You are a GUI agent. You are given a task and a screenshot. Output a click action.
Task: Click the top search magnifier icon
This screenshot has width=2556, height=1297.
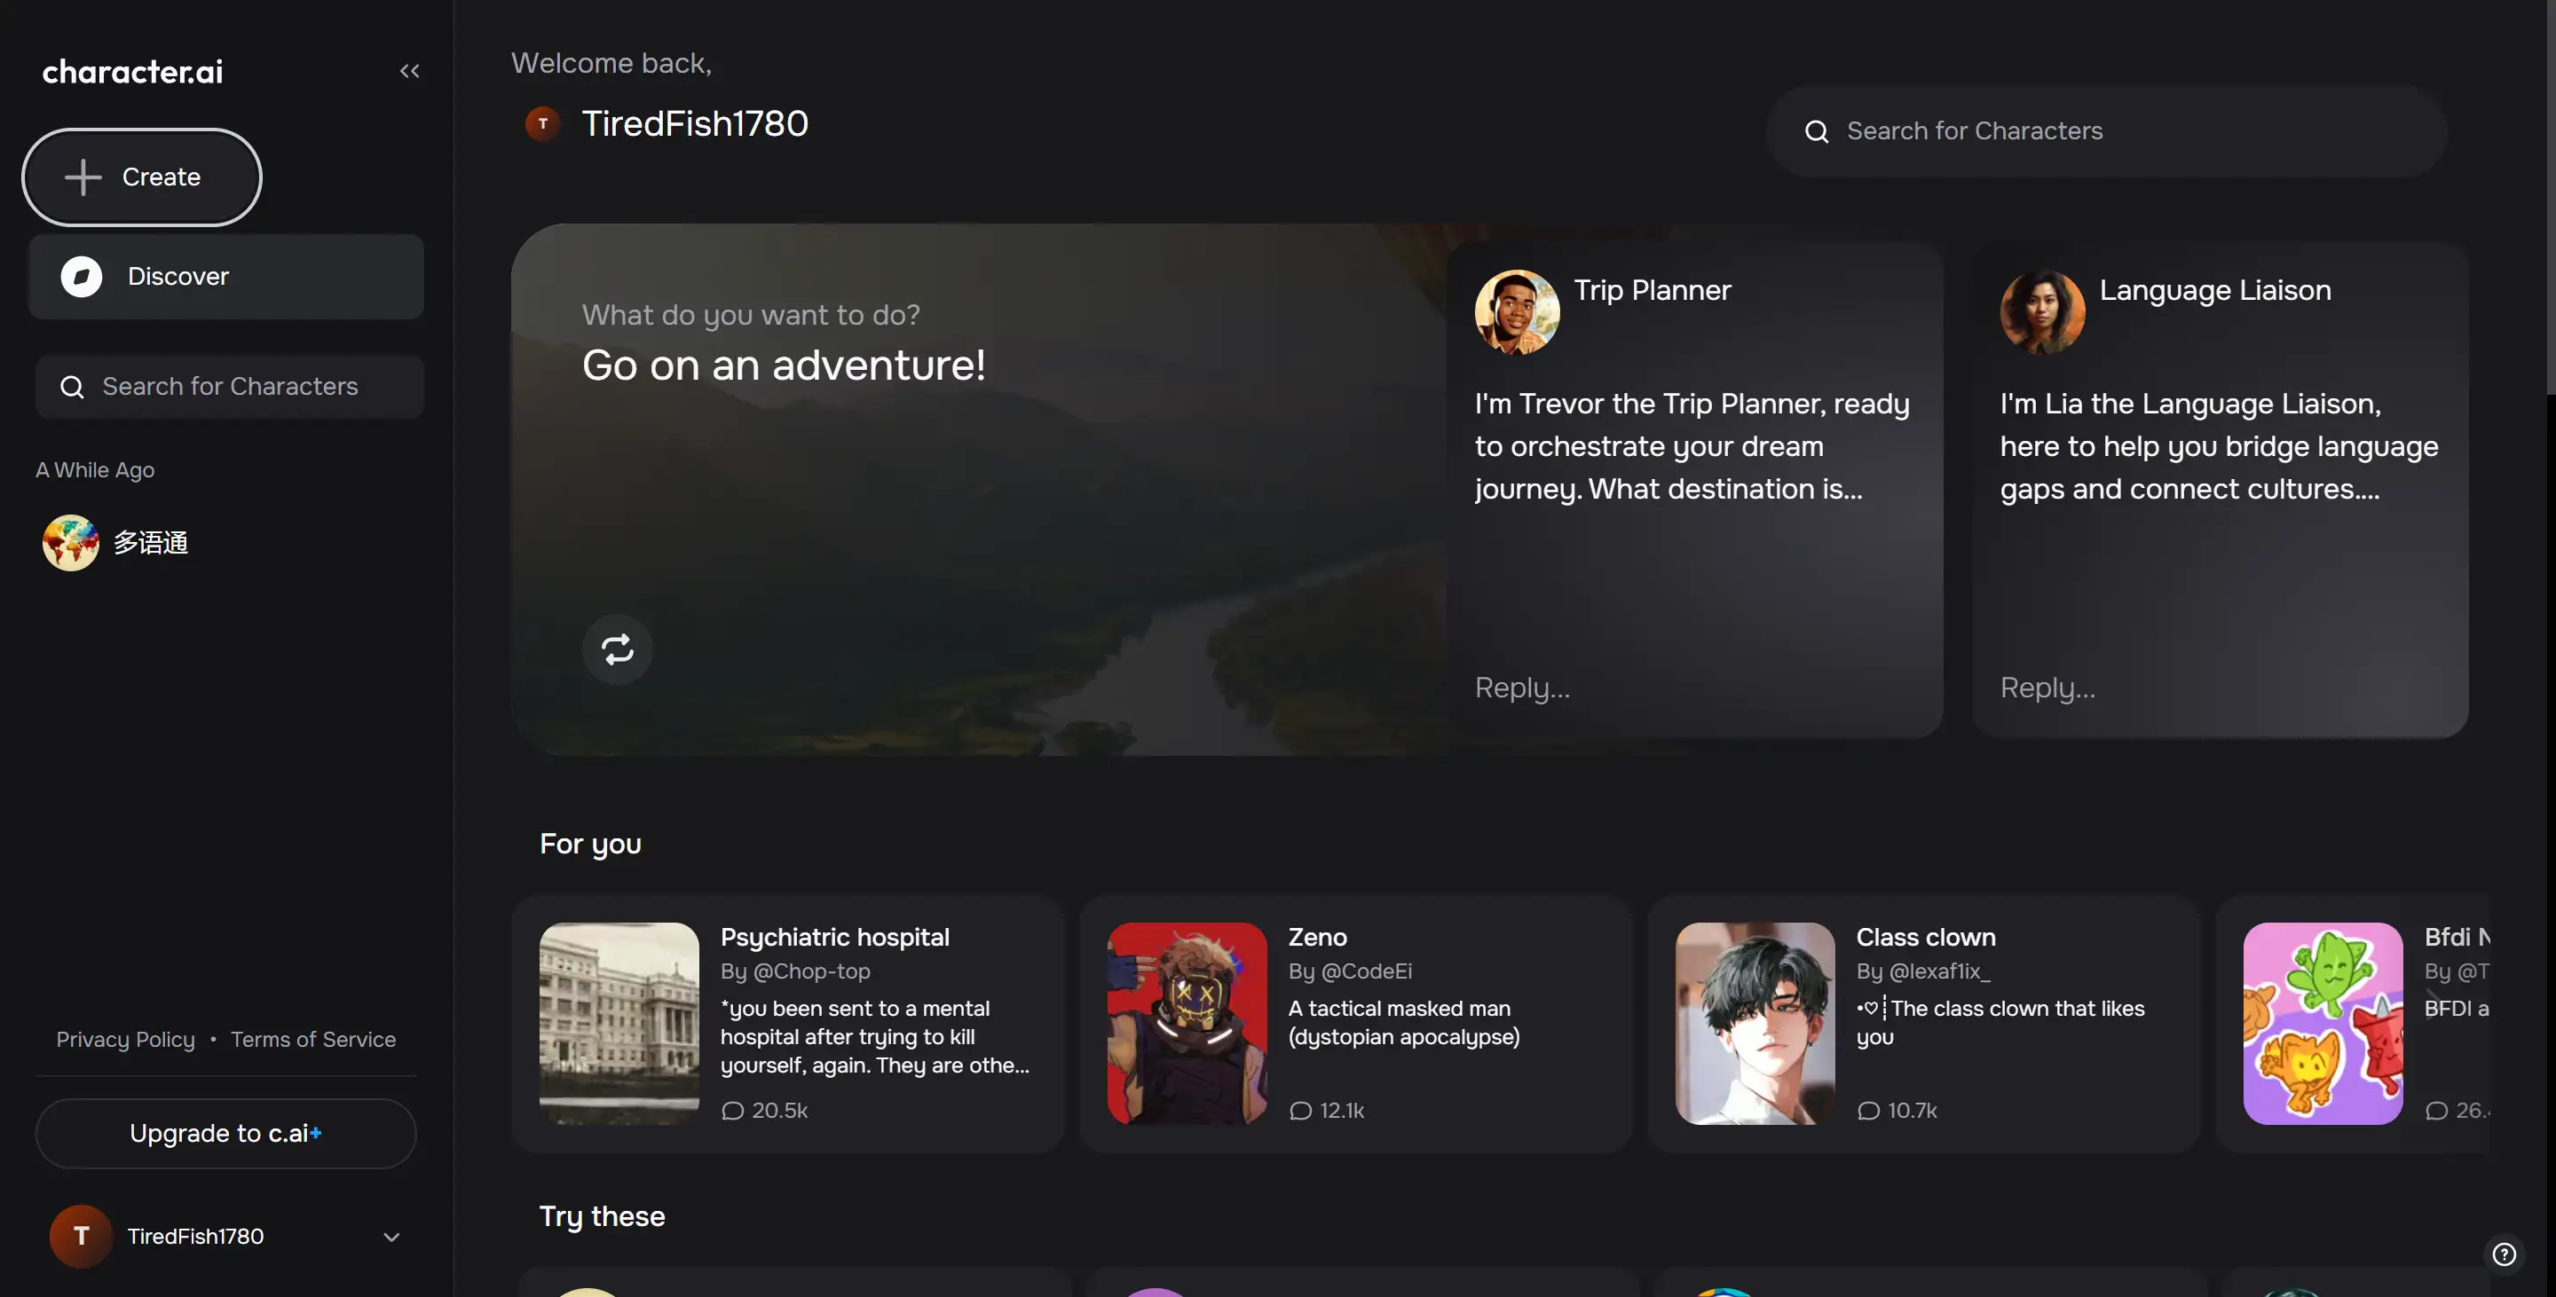click(x=1816, y=132)
